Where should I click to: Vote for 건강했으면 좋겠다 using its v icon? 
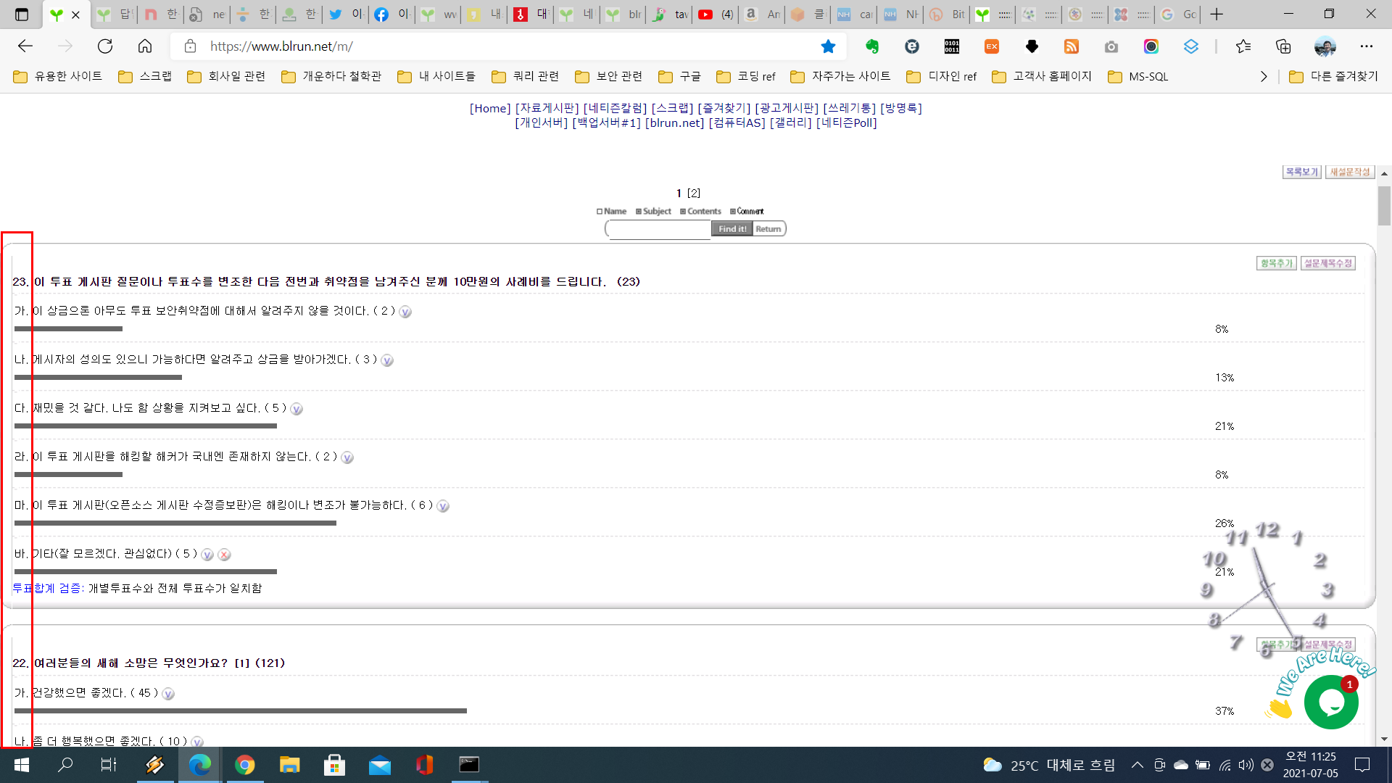[168, 694]
